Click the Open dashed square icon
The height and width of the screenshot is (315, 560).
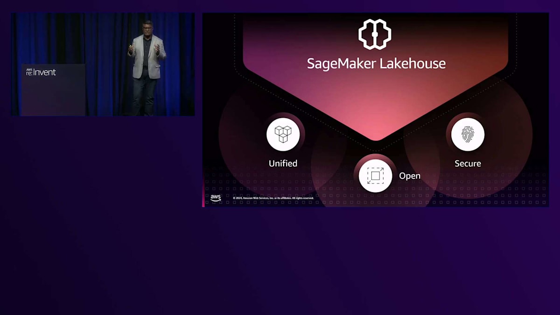[375, 175]
